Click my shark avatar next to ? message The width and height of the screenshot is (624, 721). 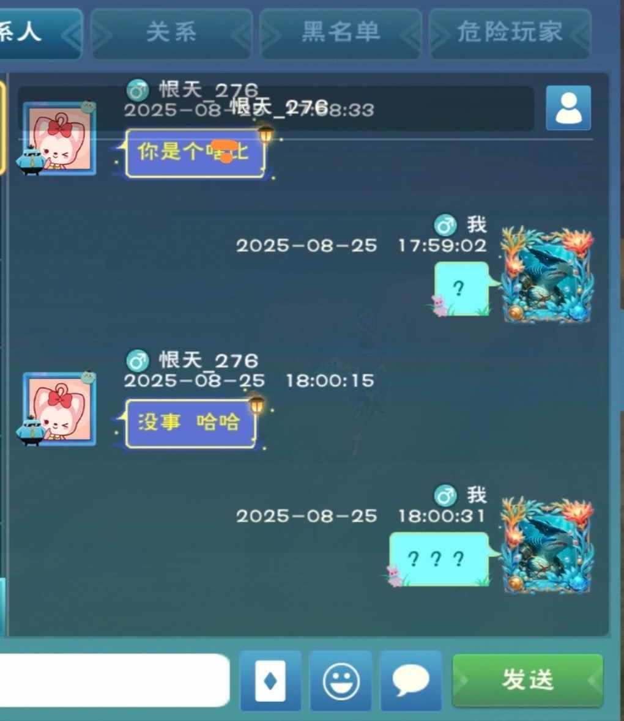coord(546,275)
